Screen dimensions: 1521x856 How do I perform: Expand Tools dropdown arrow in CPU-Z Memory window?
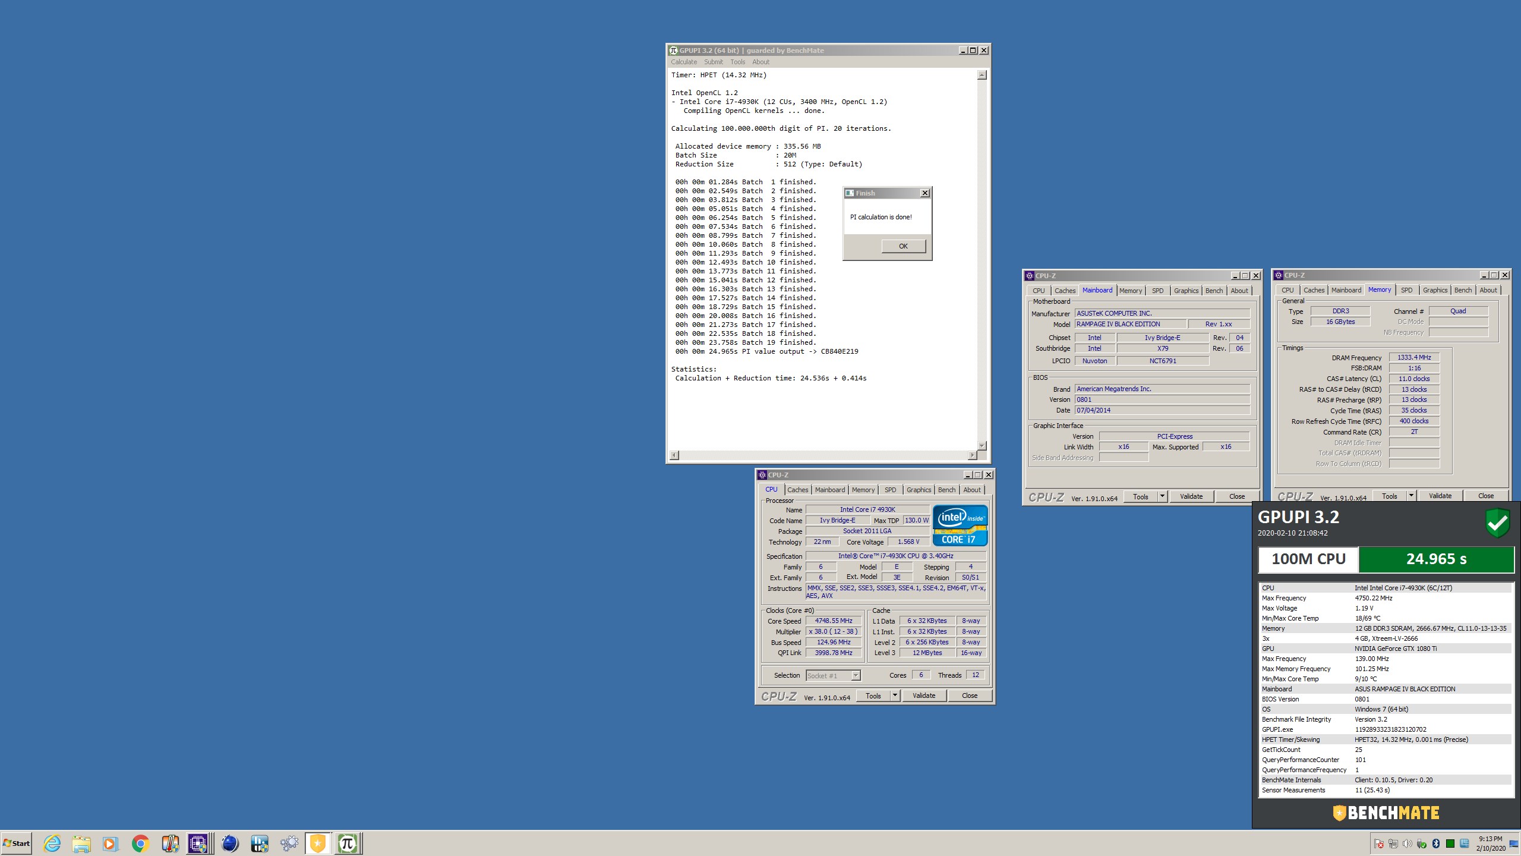coord(1411,496)
